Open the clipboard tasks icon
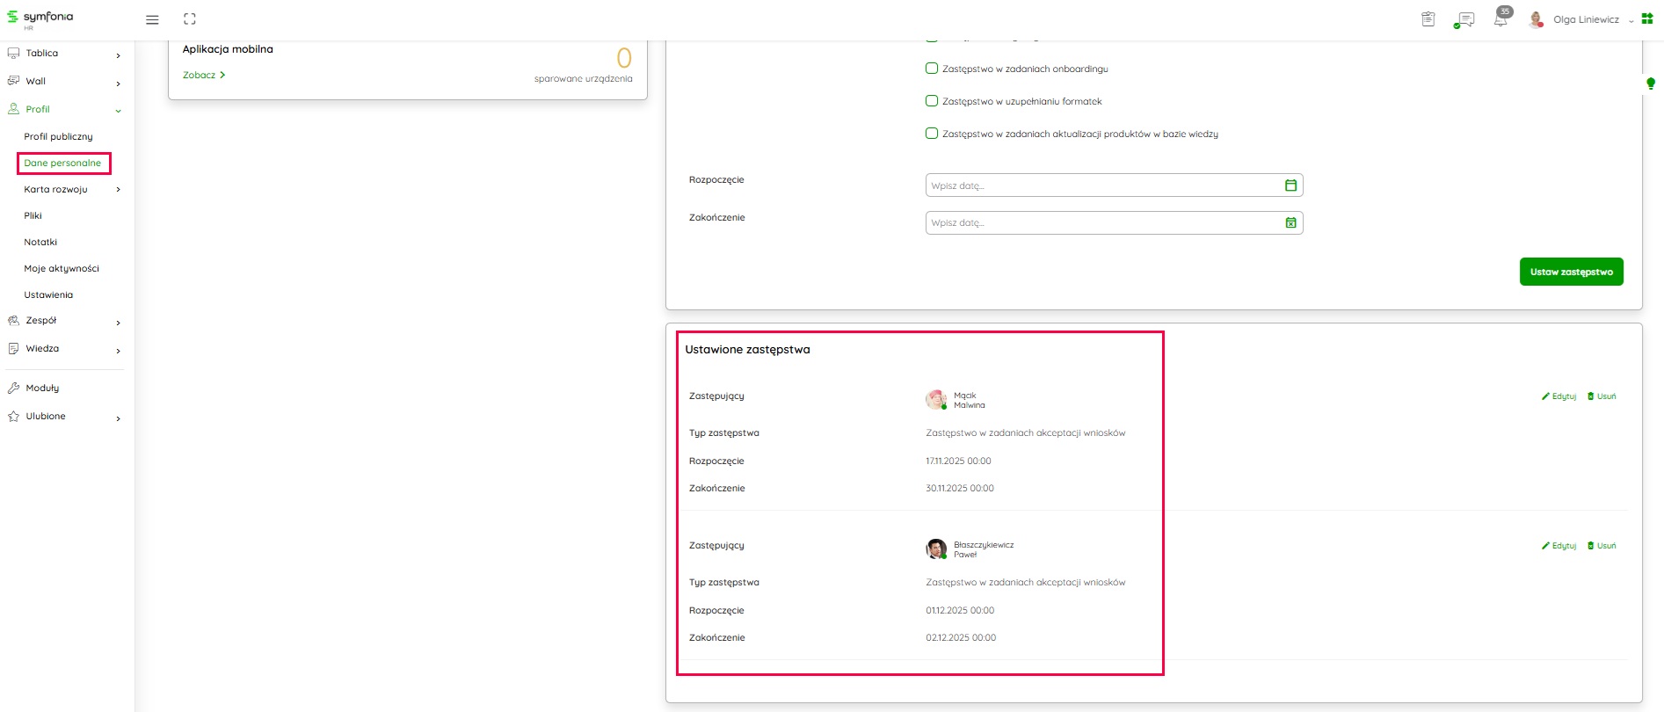Image resolution: width=1664 pixels, height=712 pixels. [x=1428, y=19]
